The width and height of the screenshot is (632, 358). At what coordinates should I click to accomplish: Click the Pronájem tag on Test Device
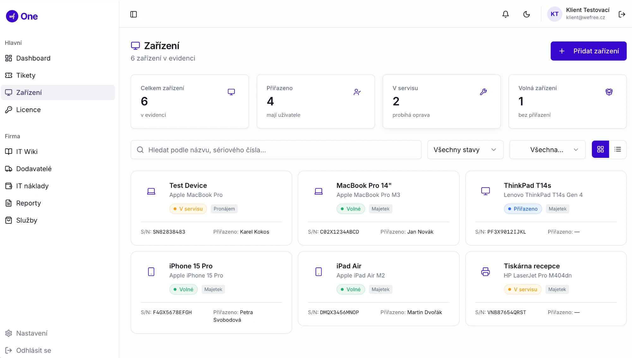tap(224, 209)
